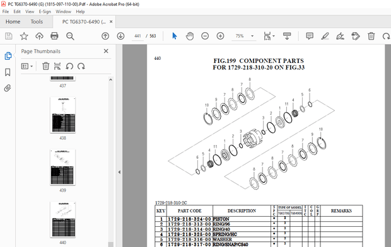Viewport: 391px width, 247px height.
Task: Open the Window menu
Action: click(x=63, y=11)
